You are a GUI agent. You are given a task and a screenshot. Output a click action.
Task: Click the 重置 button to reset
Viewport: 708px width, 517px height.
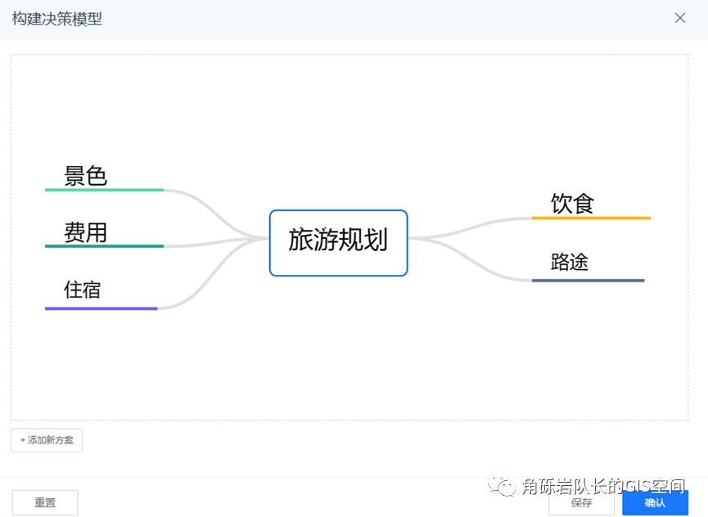pyautogui.click(x=44, y=502)
